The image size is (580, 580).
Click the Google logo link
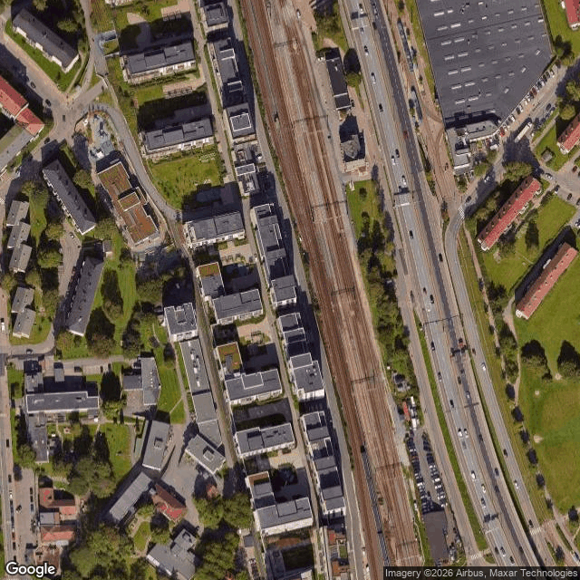[31, 569]
